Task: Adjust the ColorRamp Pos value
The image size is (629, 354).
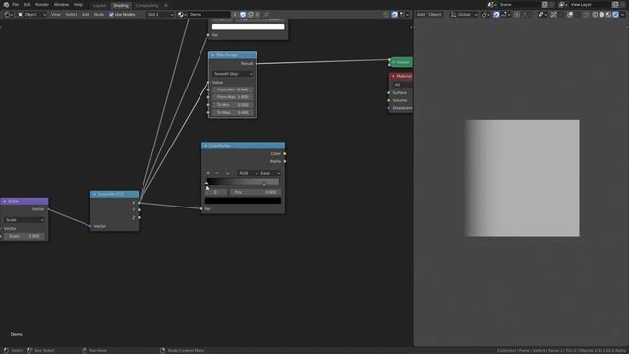Action: 256,193
